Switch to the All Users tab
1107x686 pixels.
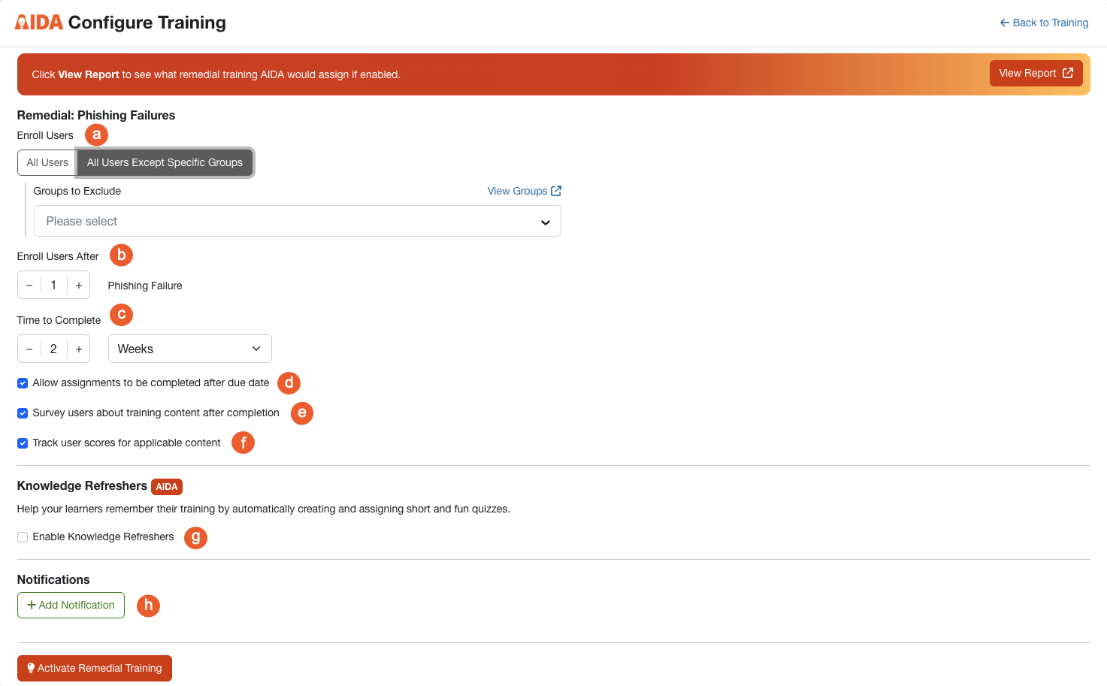[x=47, y=162]
